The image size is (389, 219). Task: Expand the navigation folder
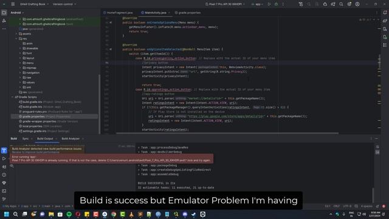(x=20, y=73)
